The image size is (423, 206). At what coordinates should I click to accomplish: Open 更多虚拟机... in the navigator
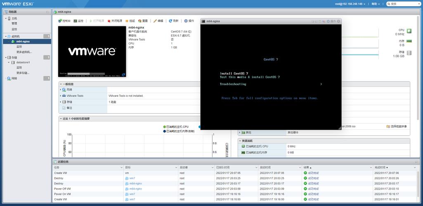(24, 52)
